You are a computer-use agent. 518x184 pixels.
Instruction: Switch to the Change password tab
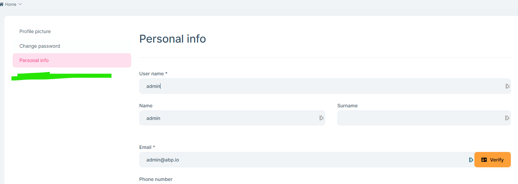[x=40, y=46]
